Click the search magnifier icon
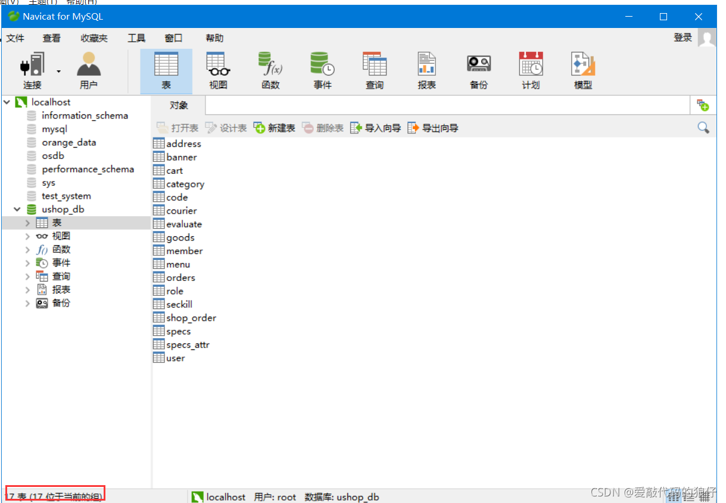This screenshot has width=726, height=503. coord(703,127)
